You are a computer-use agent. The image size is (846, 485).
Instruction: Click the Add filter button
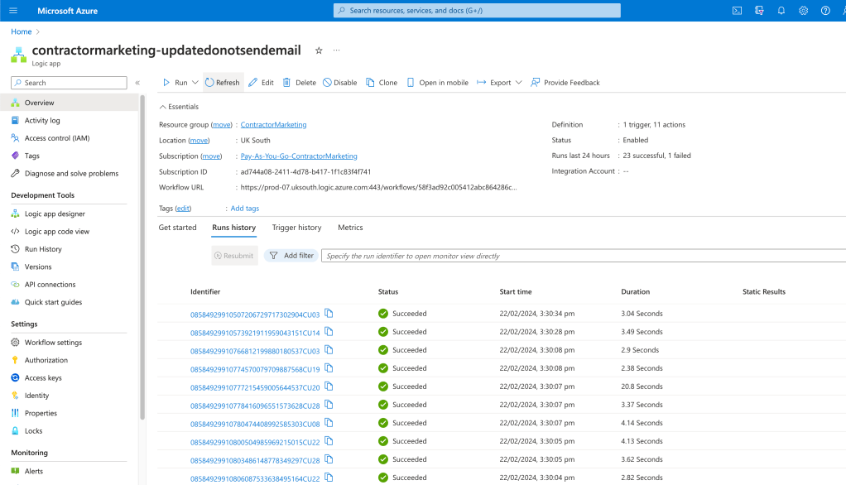point(291,256)
